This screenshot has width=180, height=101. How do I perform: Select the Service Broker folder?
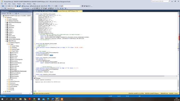14,86
